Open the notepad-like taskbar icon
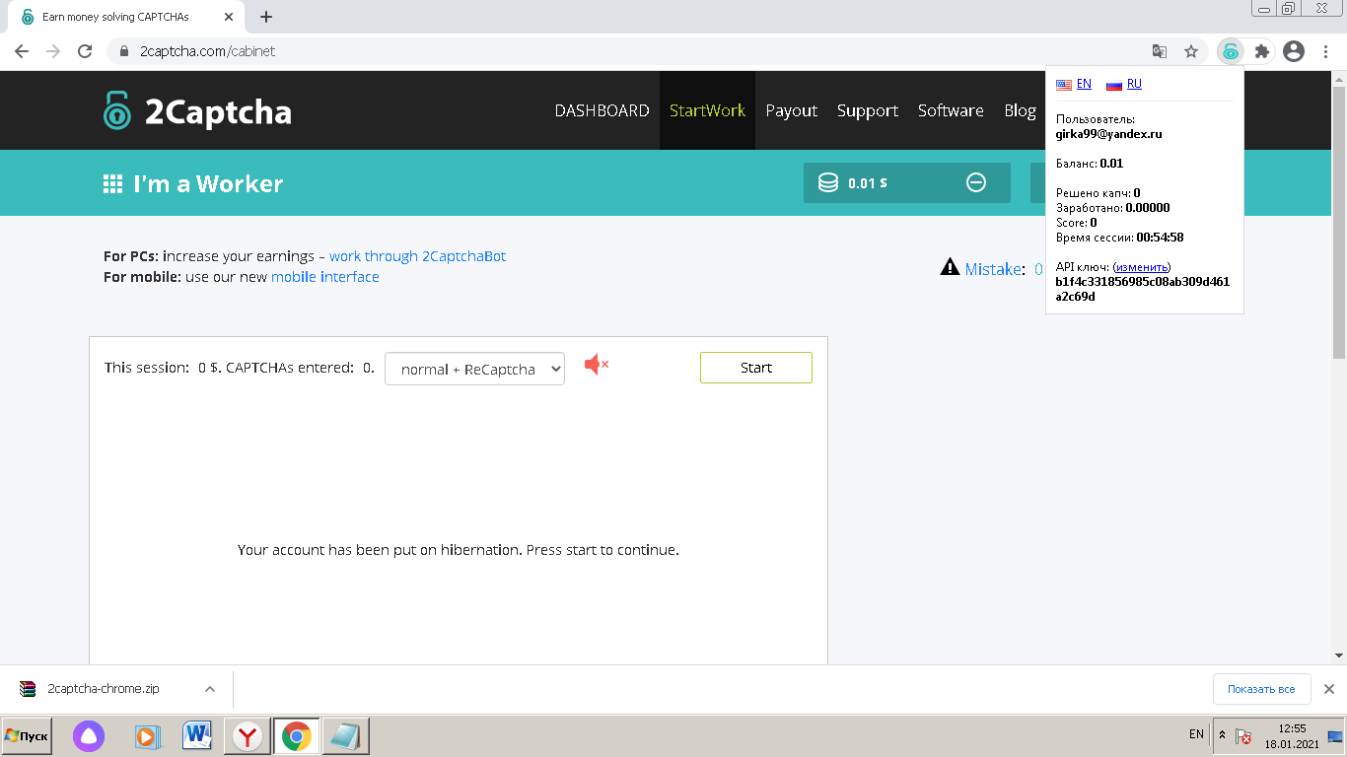The width and height of the screenshot is (1347, 757). tap(345, 735)
